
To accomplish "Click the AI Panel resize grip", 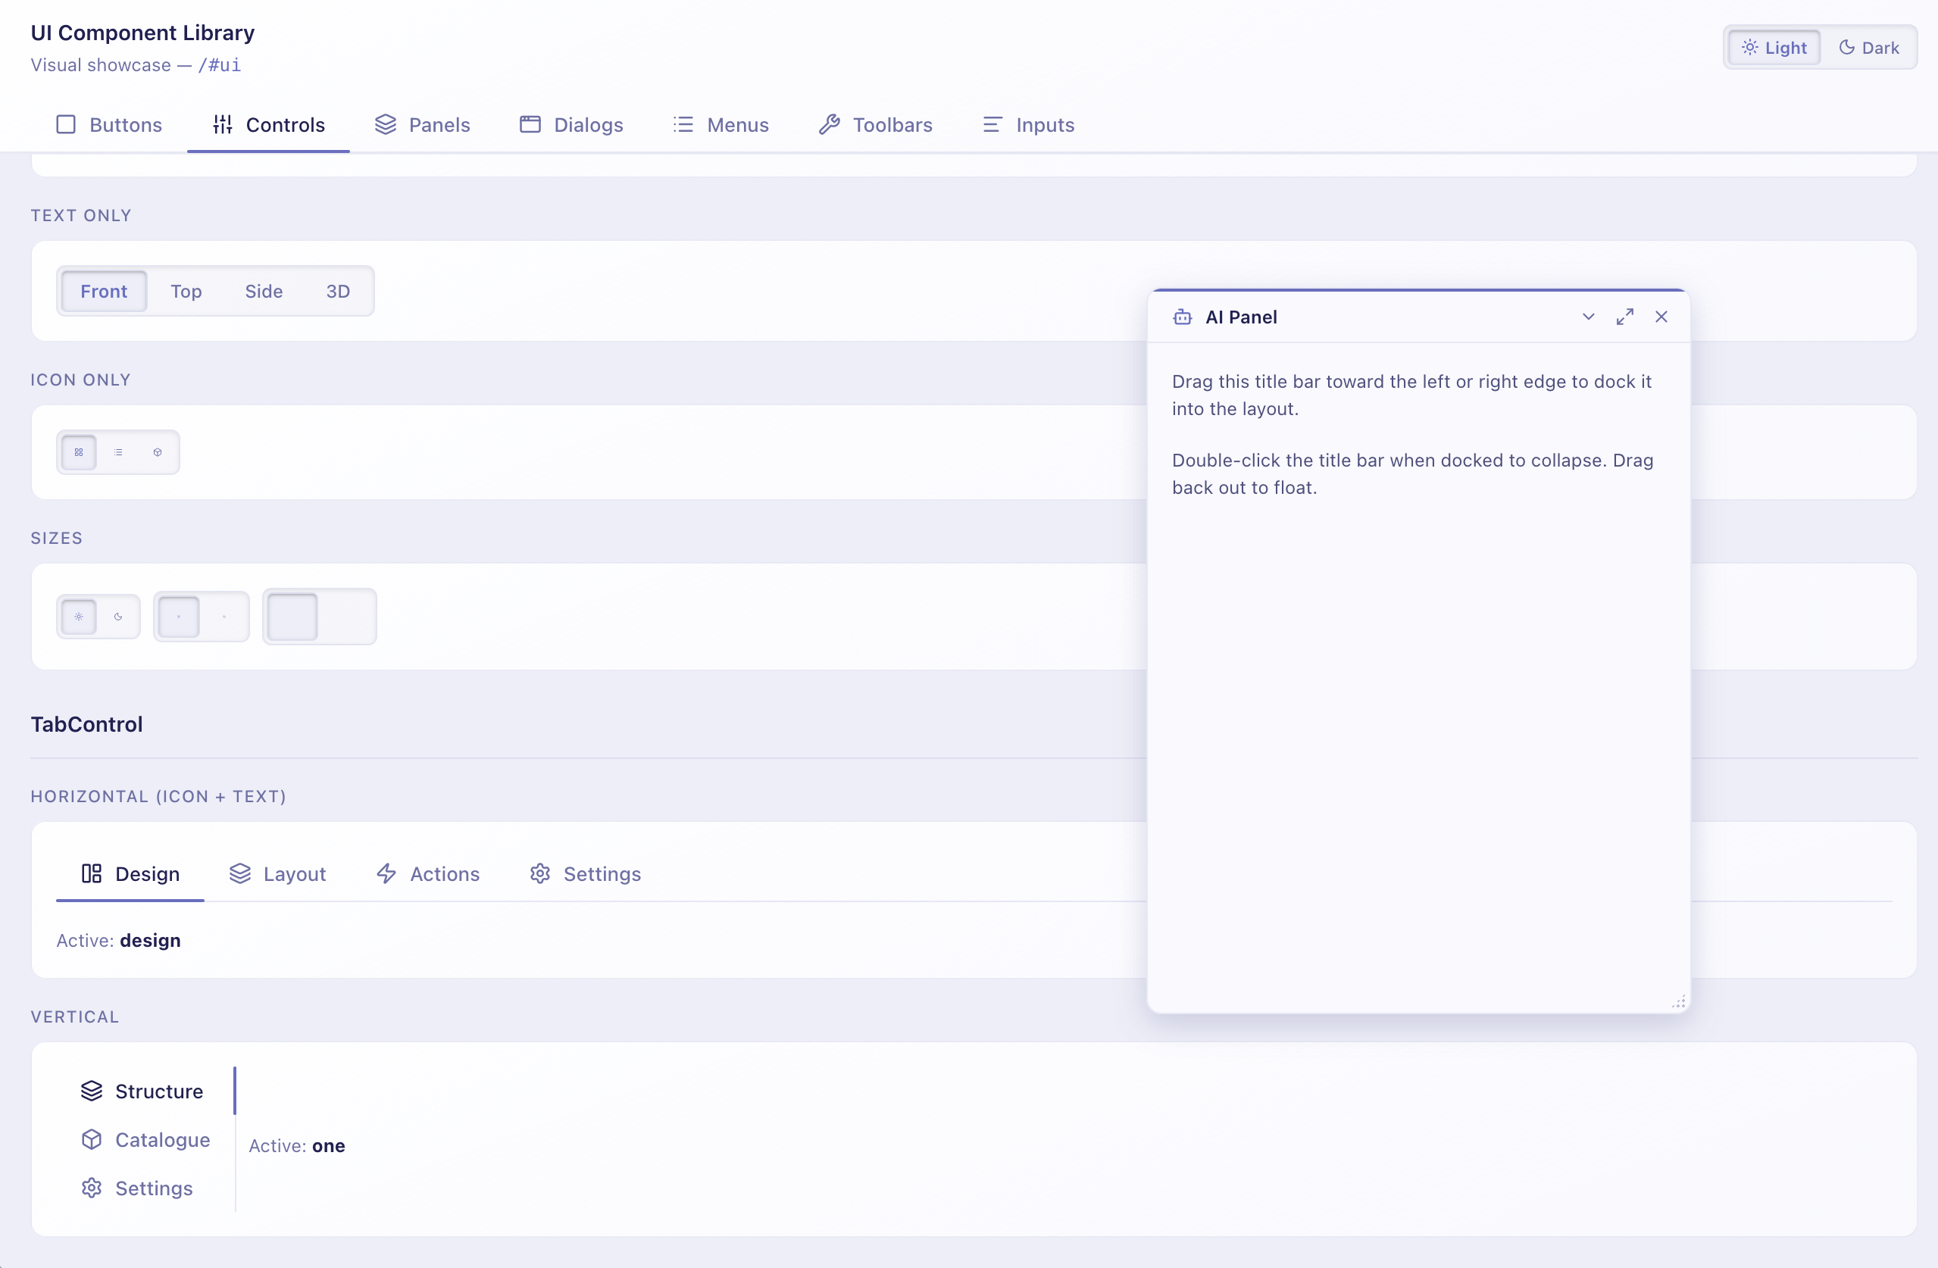I will point(1679,1002).
